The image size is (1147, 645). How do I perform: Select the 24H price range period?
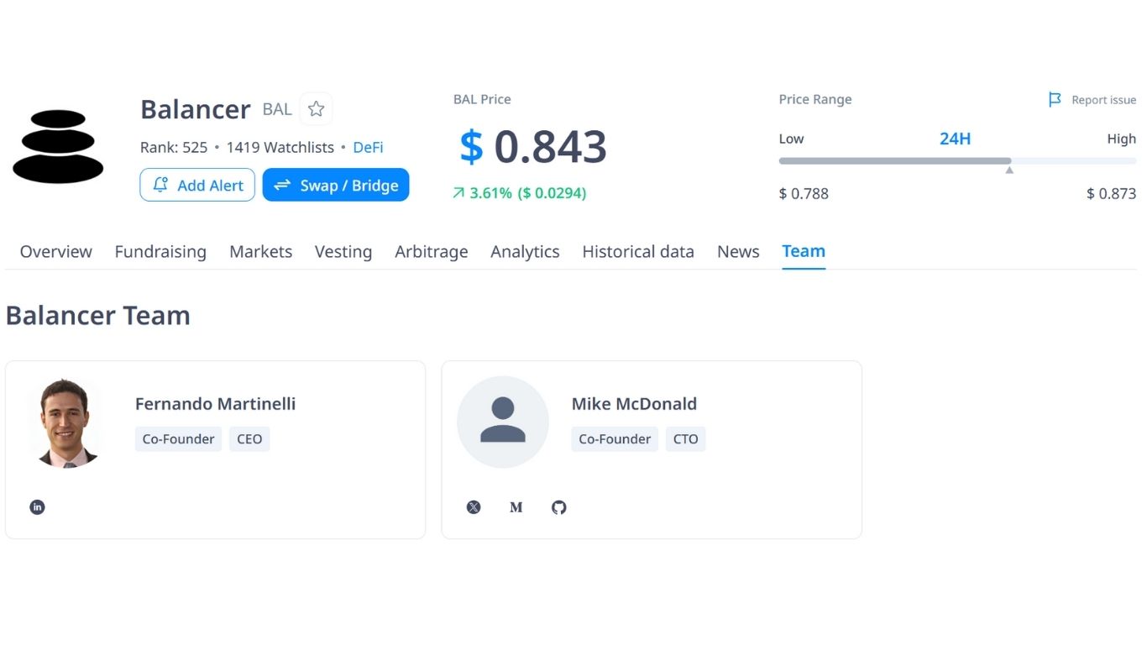click(x=955, y=139)
